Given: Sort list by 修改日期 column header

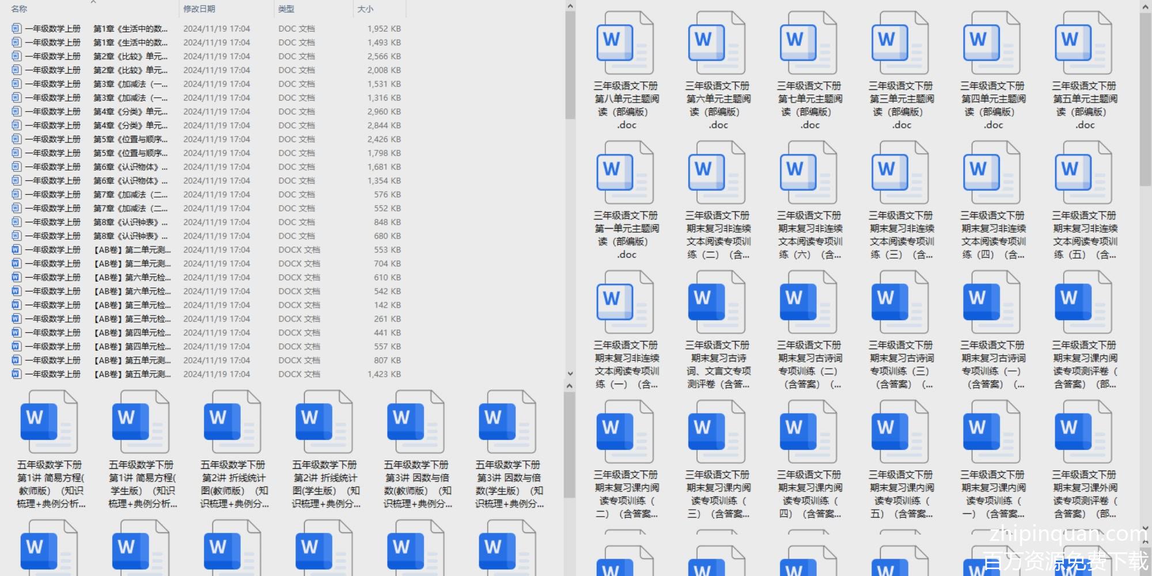Looking at the screenshot, I should 199,9.
